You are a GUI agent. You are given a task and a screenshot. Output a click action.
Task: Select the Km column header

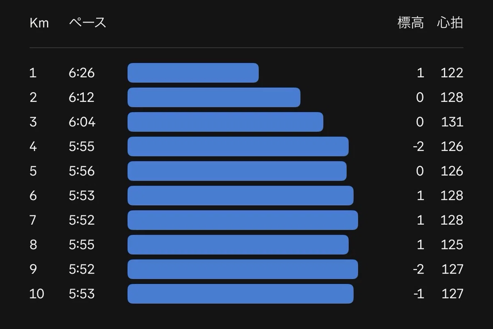coord(39,23)
